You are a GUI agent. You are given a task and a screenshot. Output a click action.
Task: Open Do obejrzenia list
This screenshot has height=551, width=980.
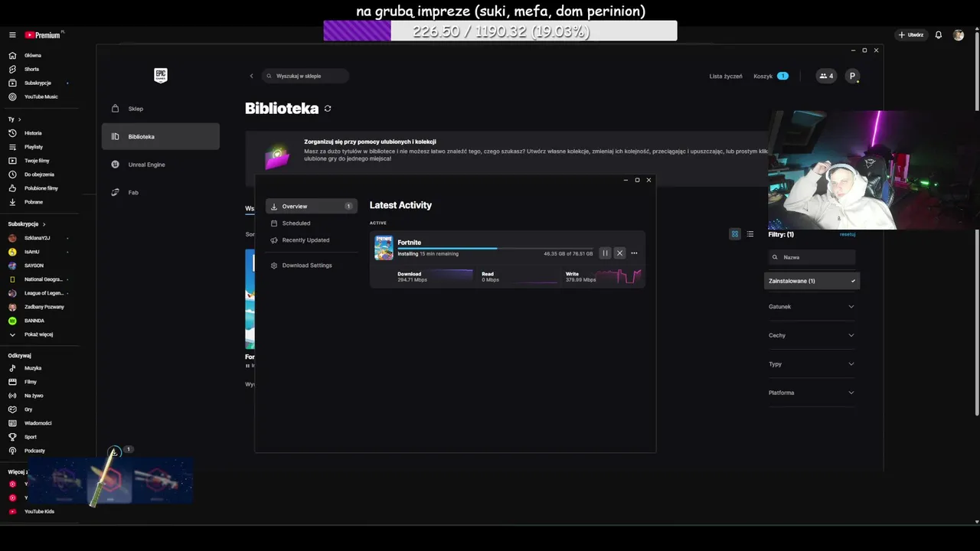click(38, 174)
